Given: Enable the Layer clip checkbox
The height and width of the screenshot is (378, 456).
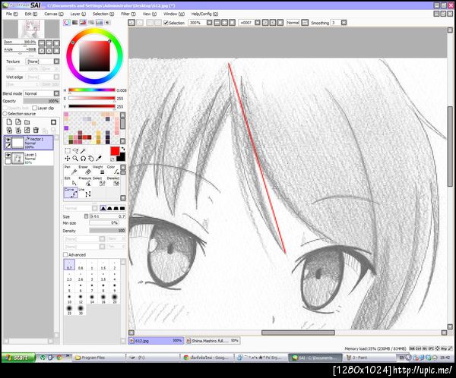Looking at the screenshot, I should (35, 108).
